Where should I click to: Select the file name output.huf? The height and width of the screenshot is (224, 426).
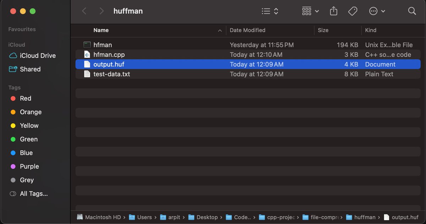pos(109,64)
